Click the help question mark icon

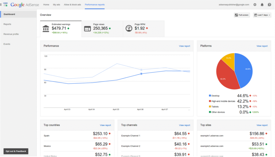269,5
